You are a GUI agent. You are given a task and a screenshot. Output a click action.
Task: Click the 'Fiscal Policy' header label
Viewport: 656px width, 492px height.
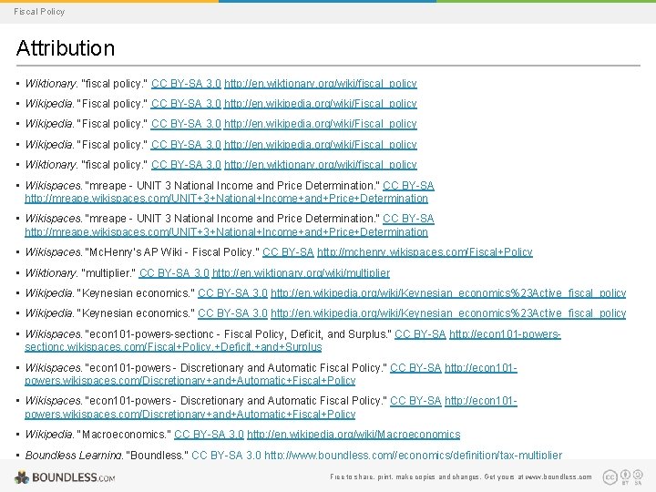[x=39, y=12]
